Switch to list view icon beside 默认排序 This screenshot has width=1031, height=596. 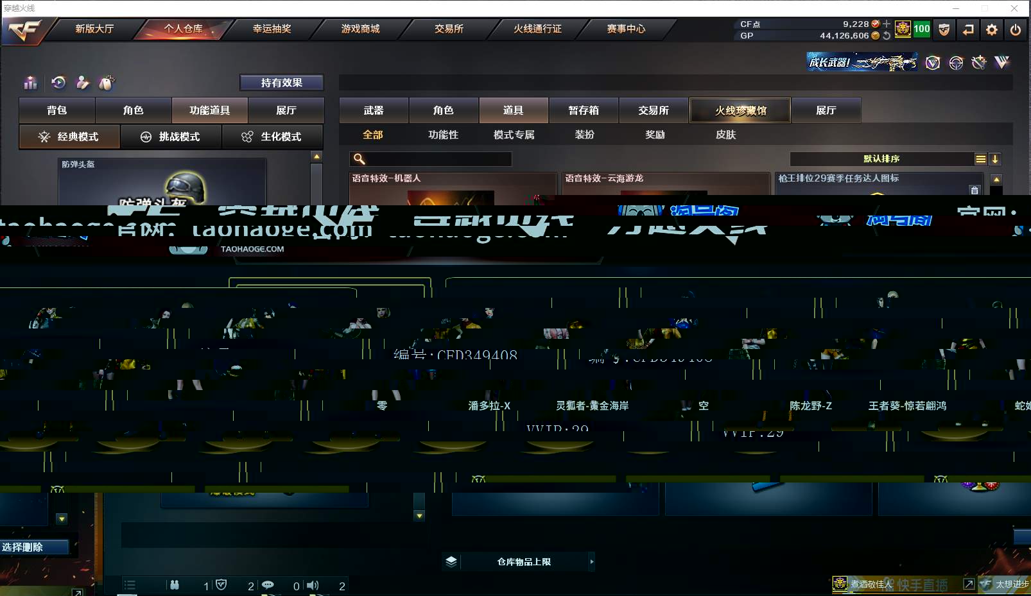[981, 159]
